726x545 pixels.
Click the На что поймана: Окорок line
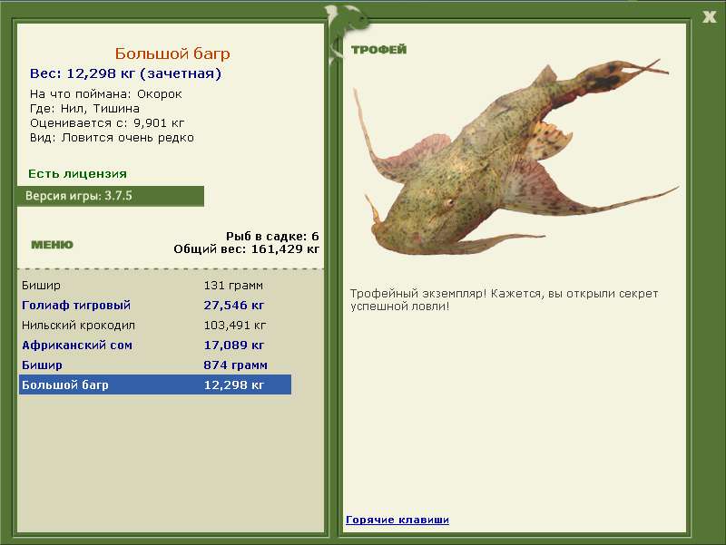tap(106, 93)
